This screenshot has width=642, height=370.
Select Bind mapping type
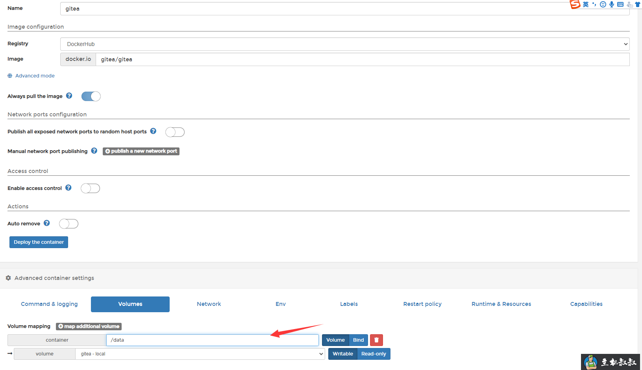pyautogui.click(x=359, y=340)
